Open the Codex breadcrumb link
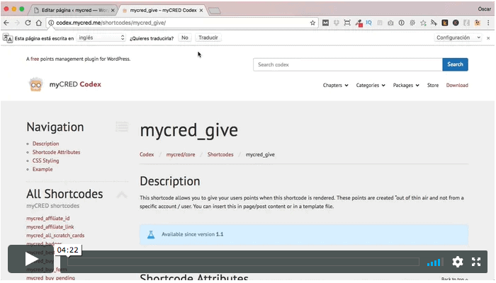 pos(147,154)
